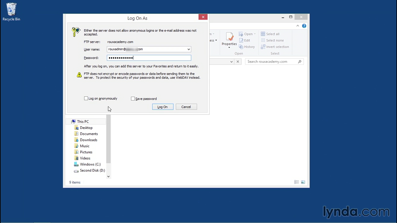Click the Edit icon in the ribbon

point(241,40)
